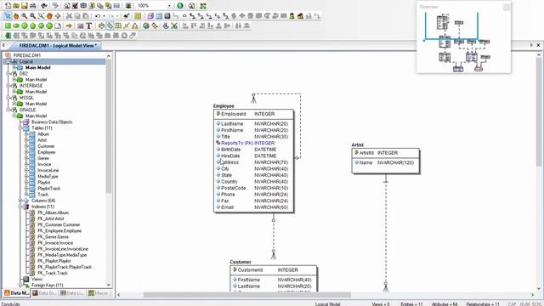Click the green pentagon shape tool

click(32, 25)
